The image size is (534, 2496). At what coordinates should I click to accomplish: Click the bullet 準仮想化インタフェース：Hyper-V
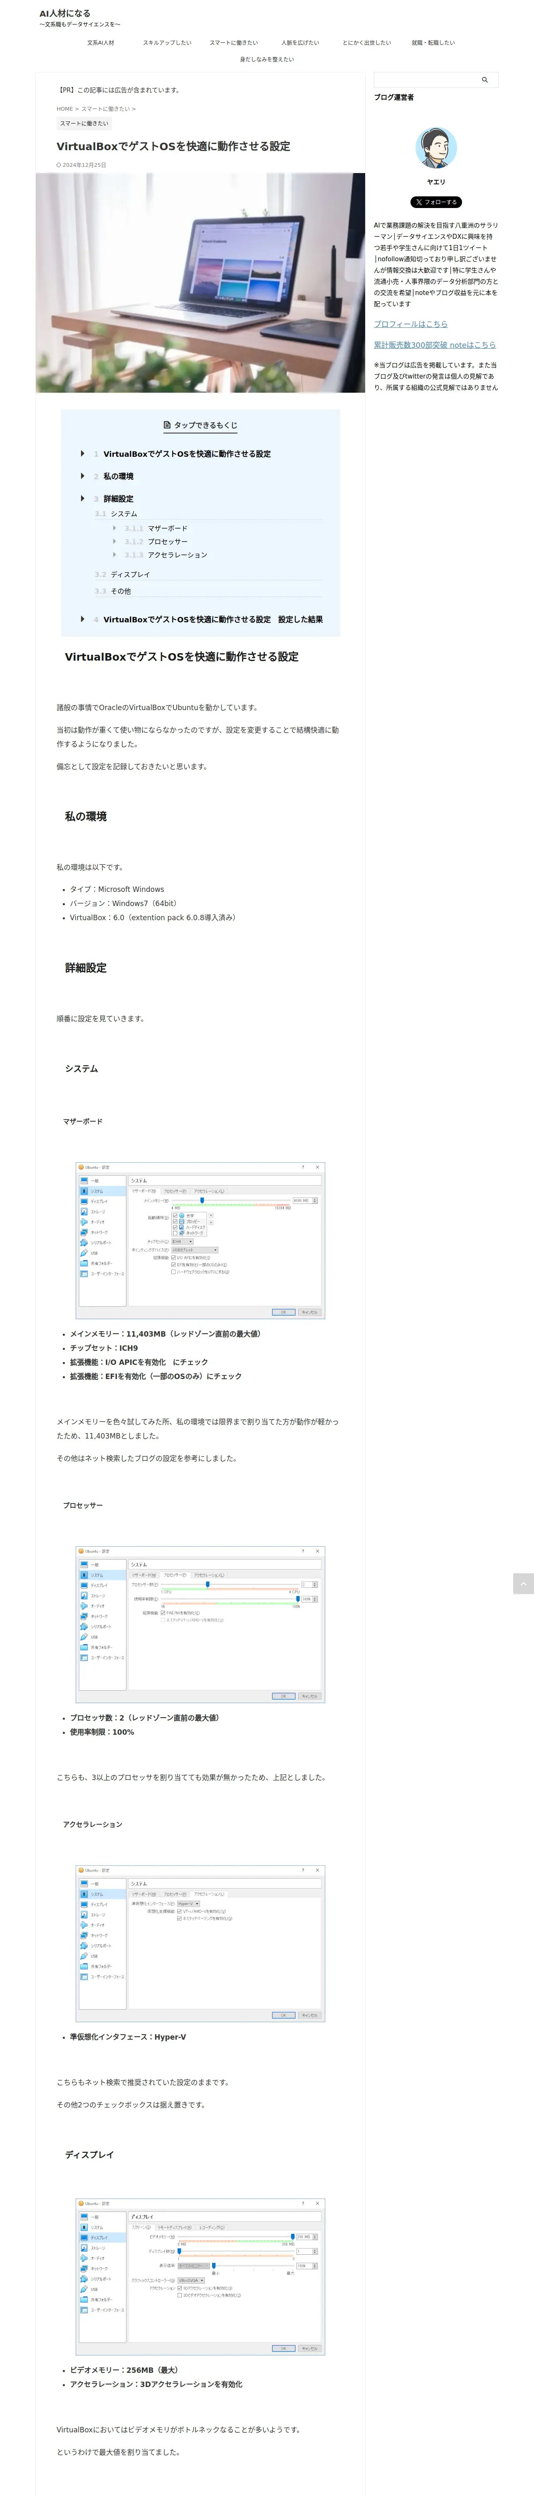pos(128,2037)
